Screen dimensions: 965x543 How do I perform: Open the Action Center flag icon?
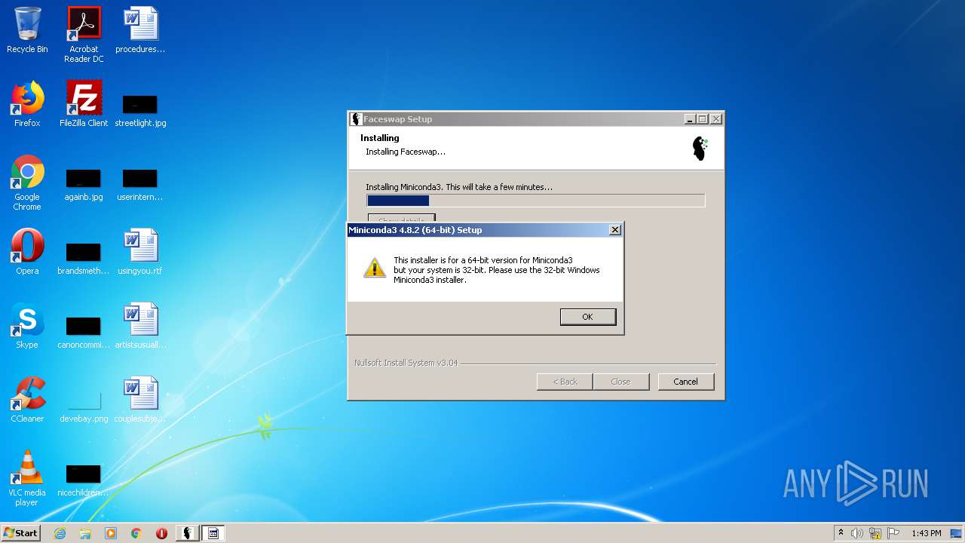[x=893, y=533]
